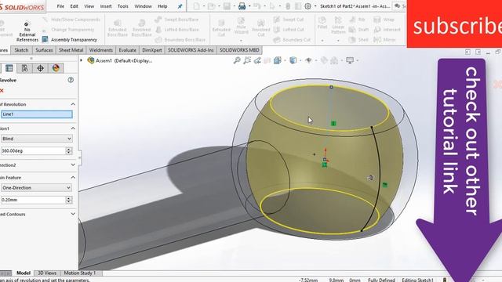Open the Window menu
The image size is (502, 282).
point(143,6)
